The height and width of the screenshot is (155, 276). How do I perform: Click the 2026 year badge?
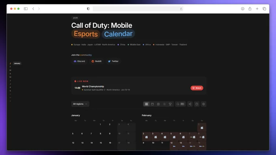(75, 18)
